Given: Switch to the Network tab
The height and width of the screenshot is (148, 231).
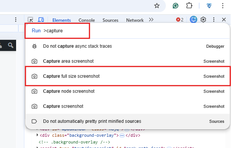Looking at the screenshot, I should [x=135, y=20].
